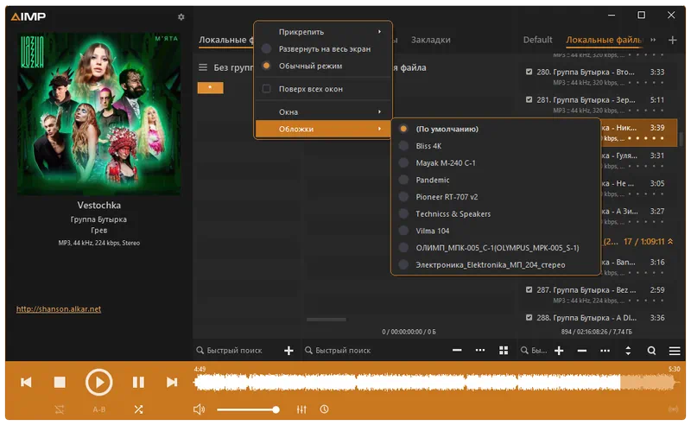Adjust the volume slider
Viewport: 691px width, 425px height.
tap(248, 409)
